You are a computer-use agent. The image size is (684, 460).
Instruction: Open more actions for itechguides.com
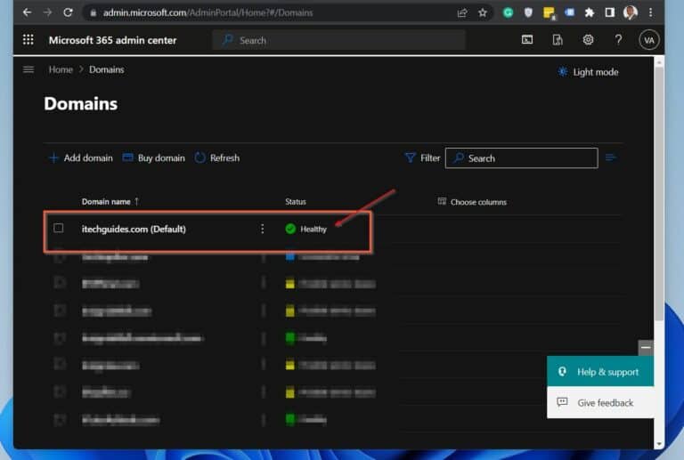262,229
